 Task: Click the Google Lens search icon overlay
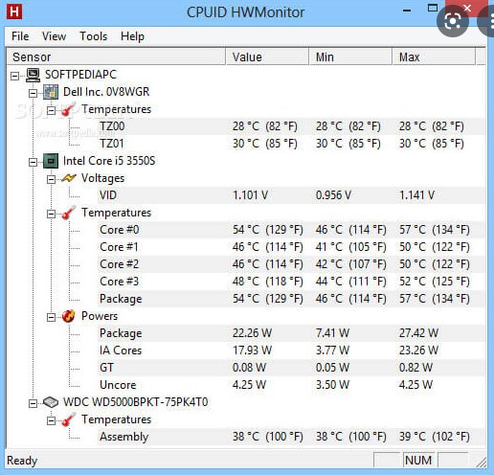coord(453,21)
